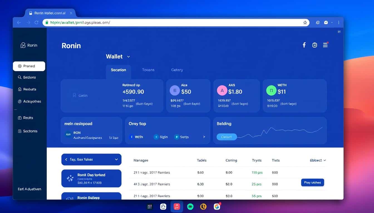
Task: Select Sents in the Oney fap card
Action: pos(181,137)
